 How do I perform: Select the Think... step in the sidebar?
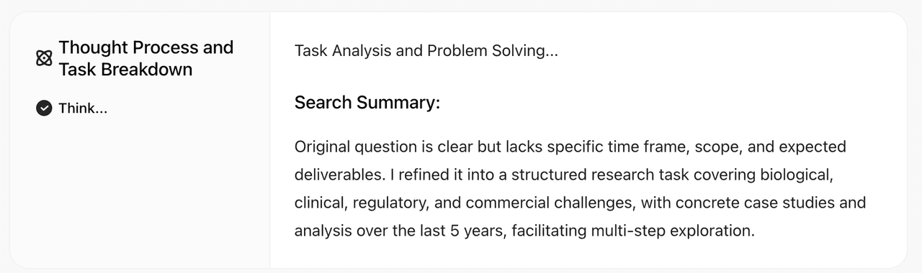(x=83, y=108)
